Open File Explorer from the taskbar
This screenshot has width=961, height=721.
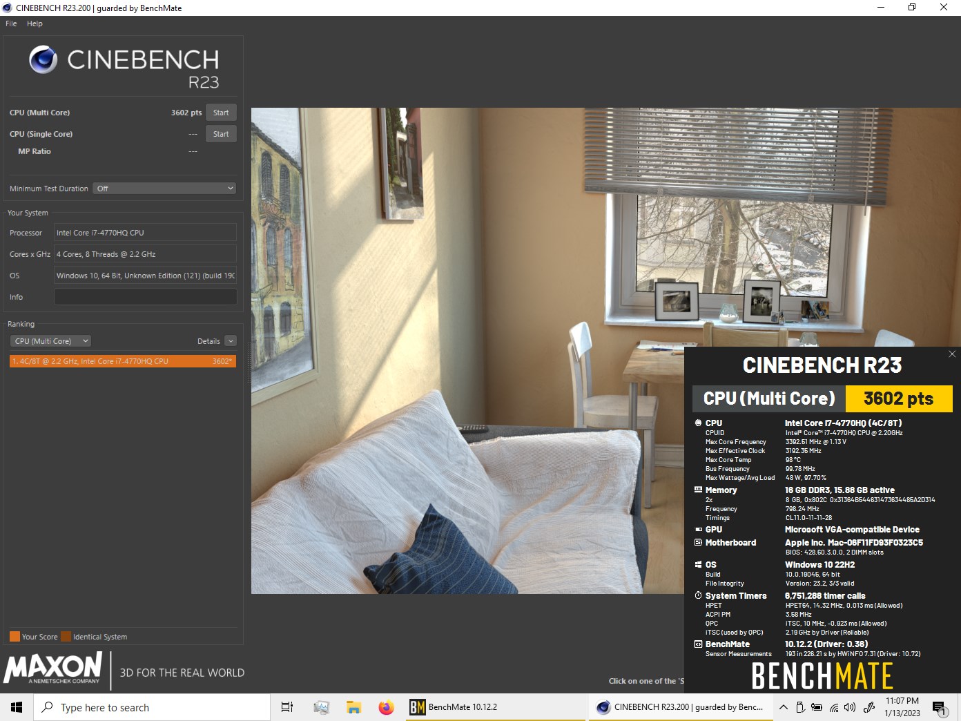[354, 707]
